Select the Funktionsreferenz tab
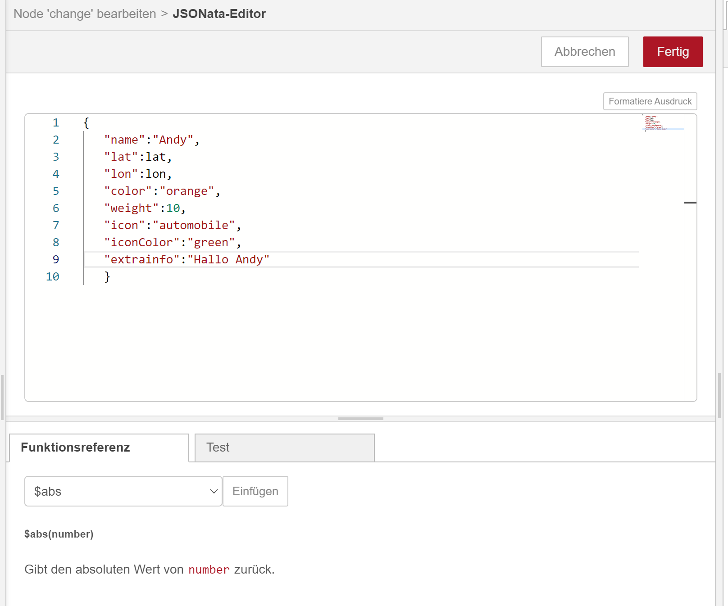This screenshot has width=728, height=606. click(x=99, y=448)
